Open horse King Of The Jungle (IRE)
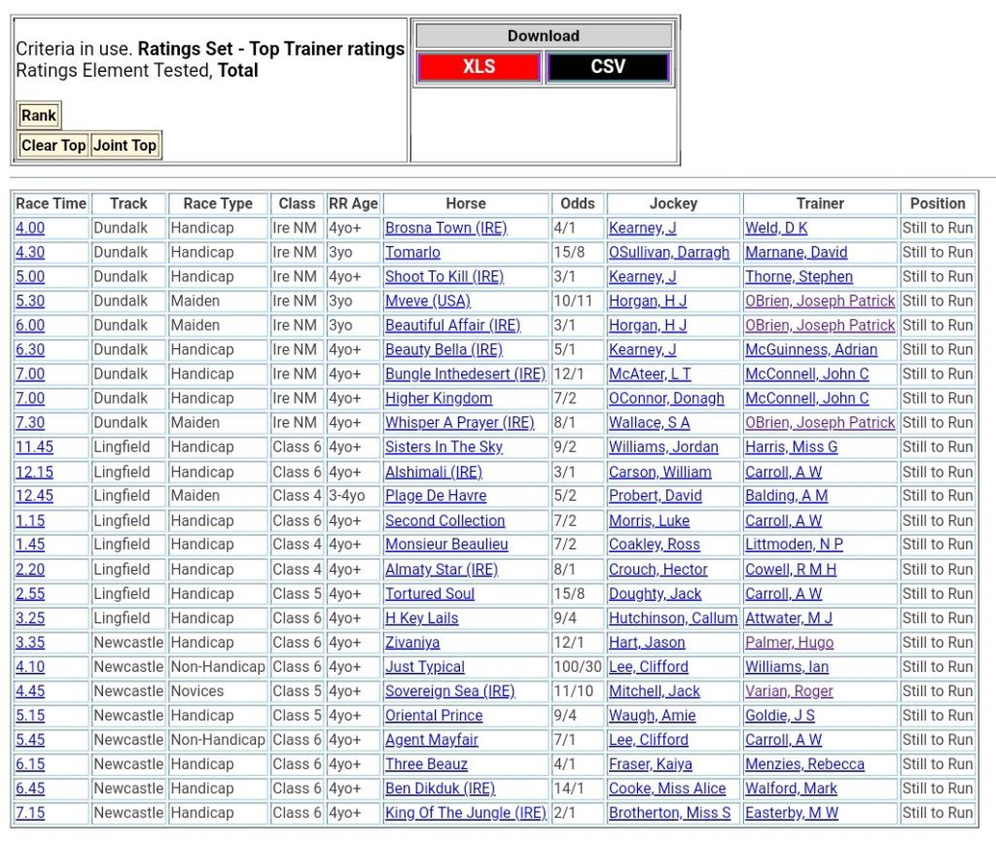This screenshot has height=846, width=996. tap(465, 813)
